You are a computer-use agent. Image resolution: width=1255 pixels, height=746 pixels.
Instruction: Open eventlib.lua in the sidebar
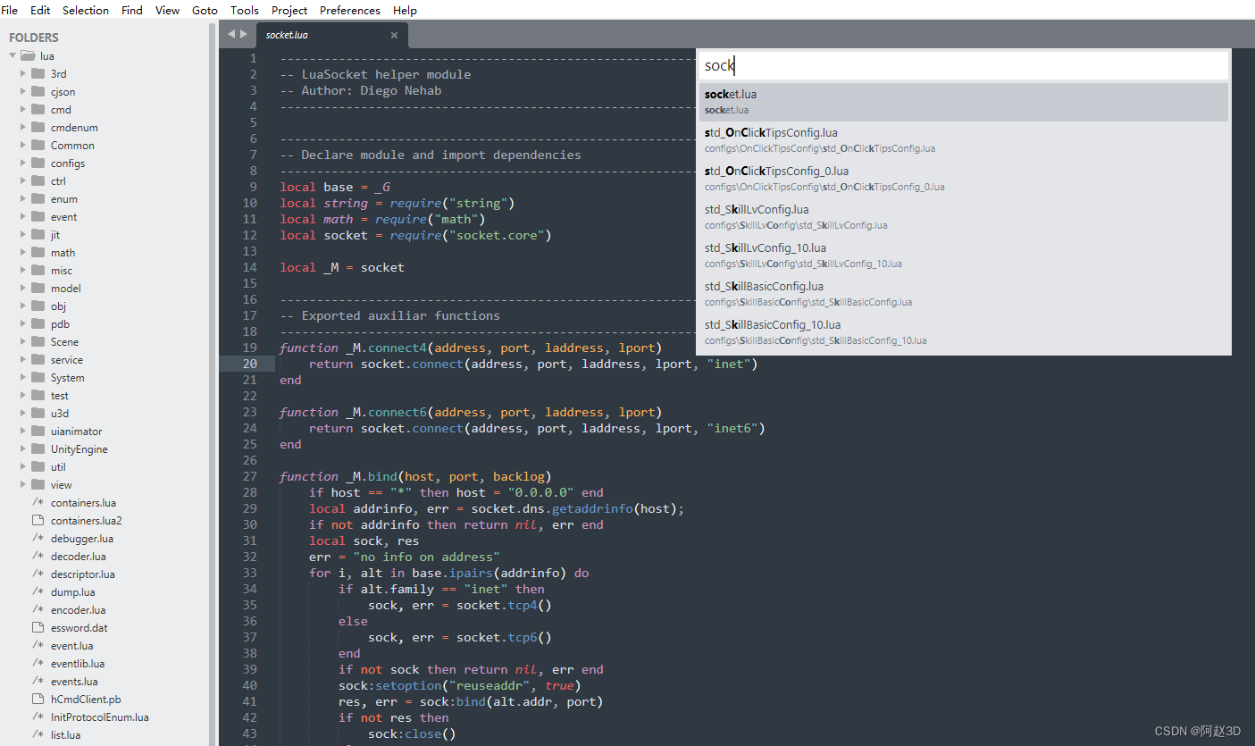pos(78,663)
